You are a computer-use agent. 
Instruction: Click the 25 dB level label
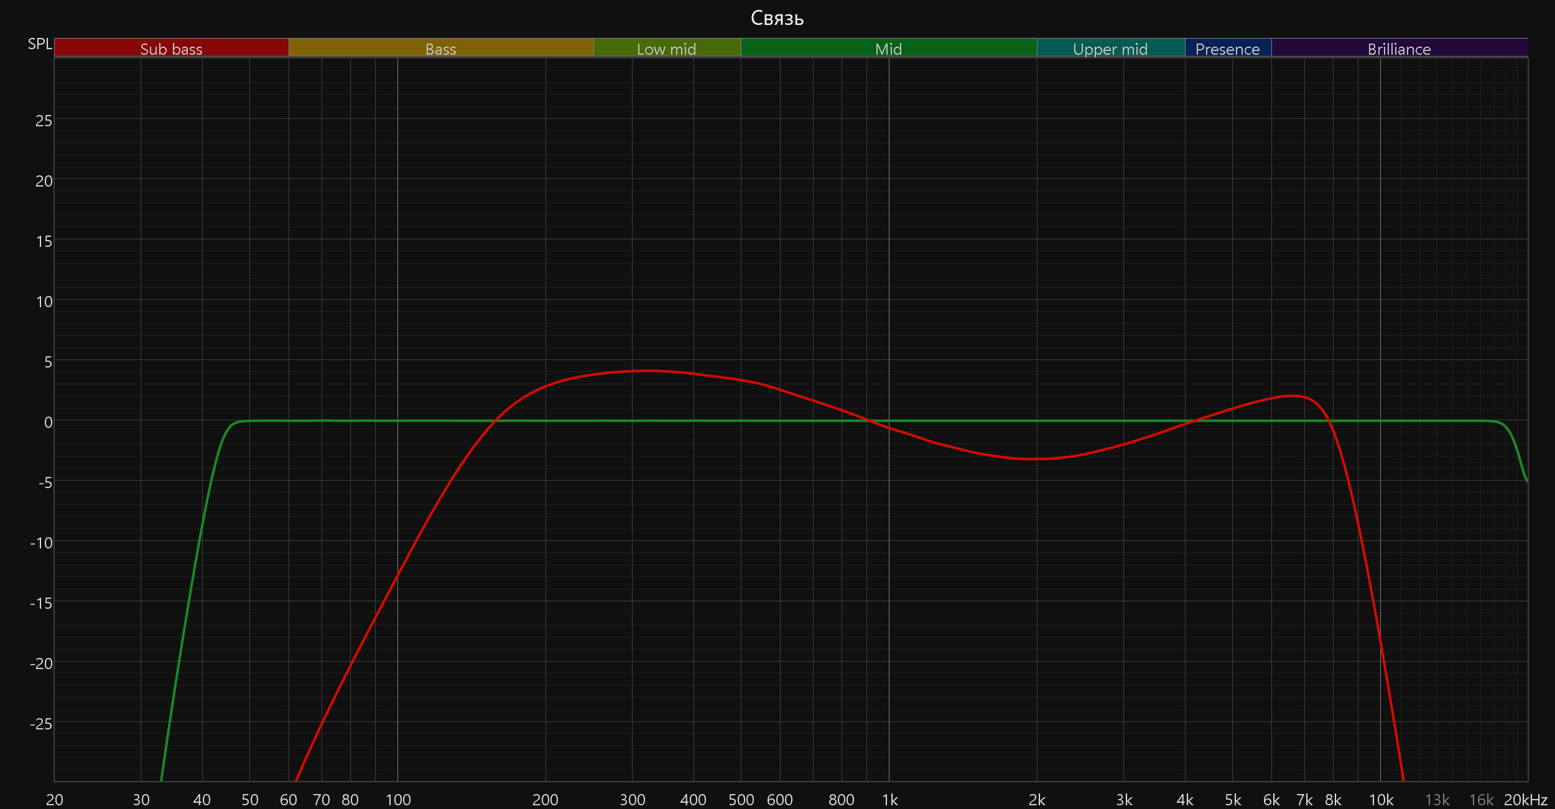point(44,121)
